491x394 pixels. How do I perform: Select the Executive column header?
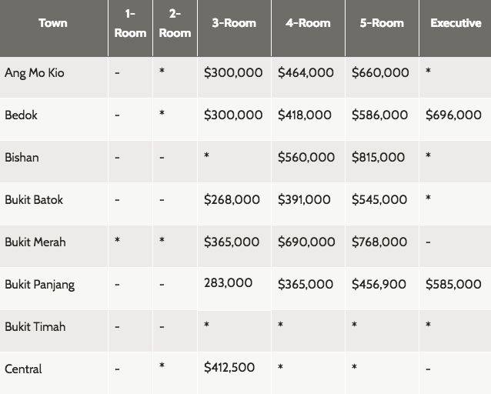coord(456,23)
